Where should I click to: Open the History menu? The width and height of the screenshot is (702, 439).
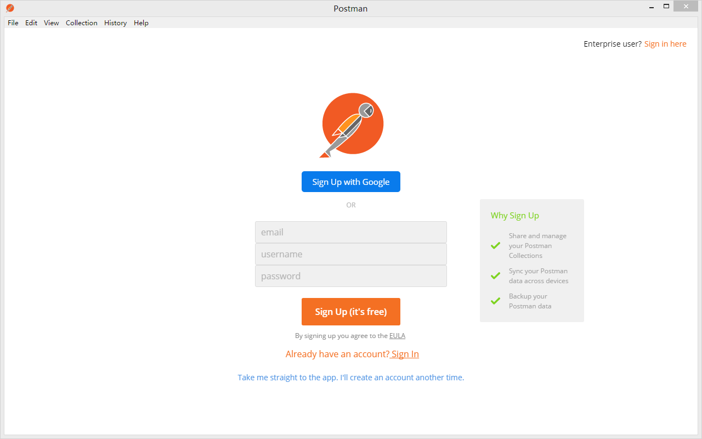pos(115,23)
